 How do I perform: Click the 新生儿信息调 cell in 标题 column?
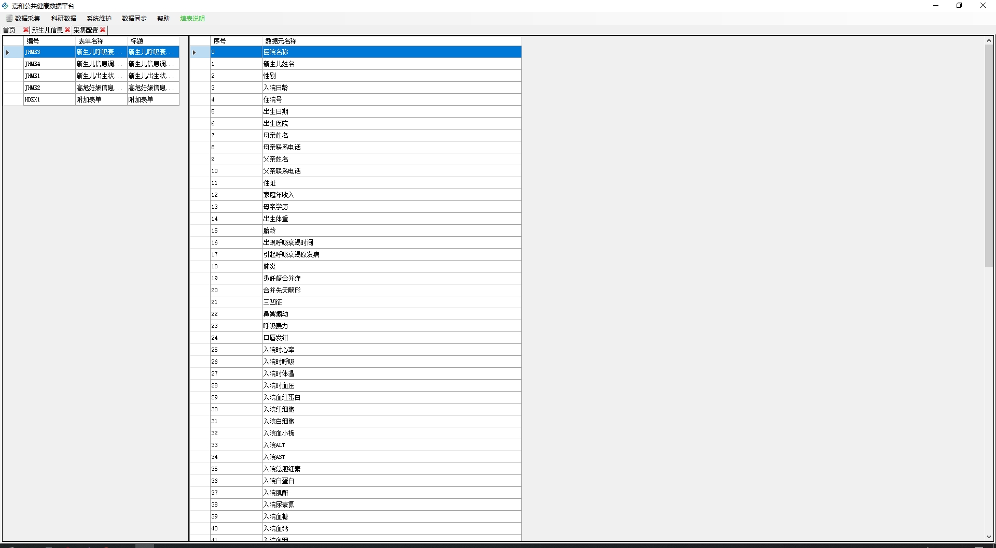(153, 64)
